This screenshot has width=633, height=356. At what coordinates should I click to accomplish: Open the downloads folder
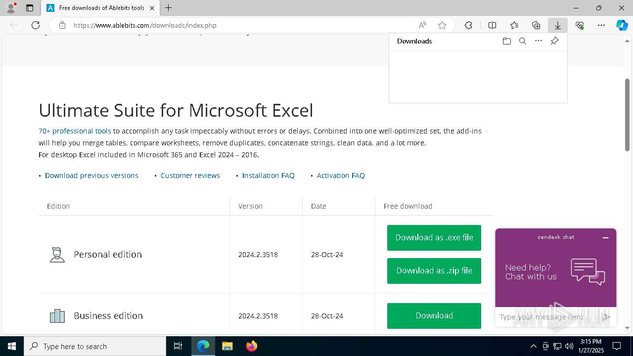pyautogui.click(x=507, y=41)
